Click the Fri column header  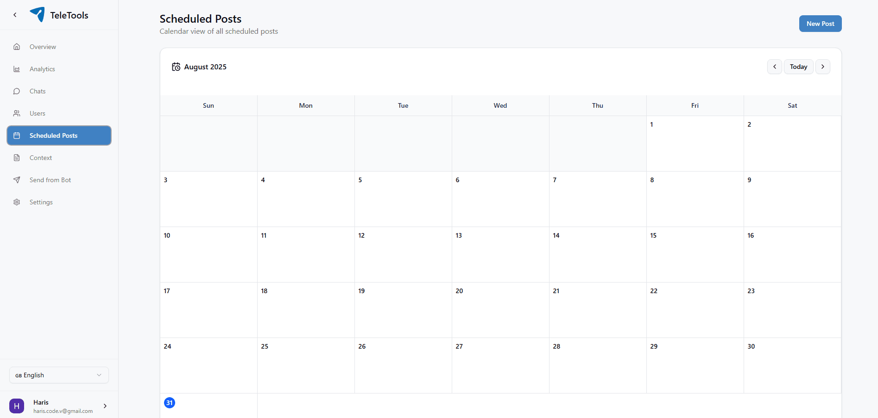695,105
